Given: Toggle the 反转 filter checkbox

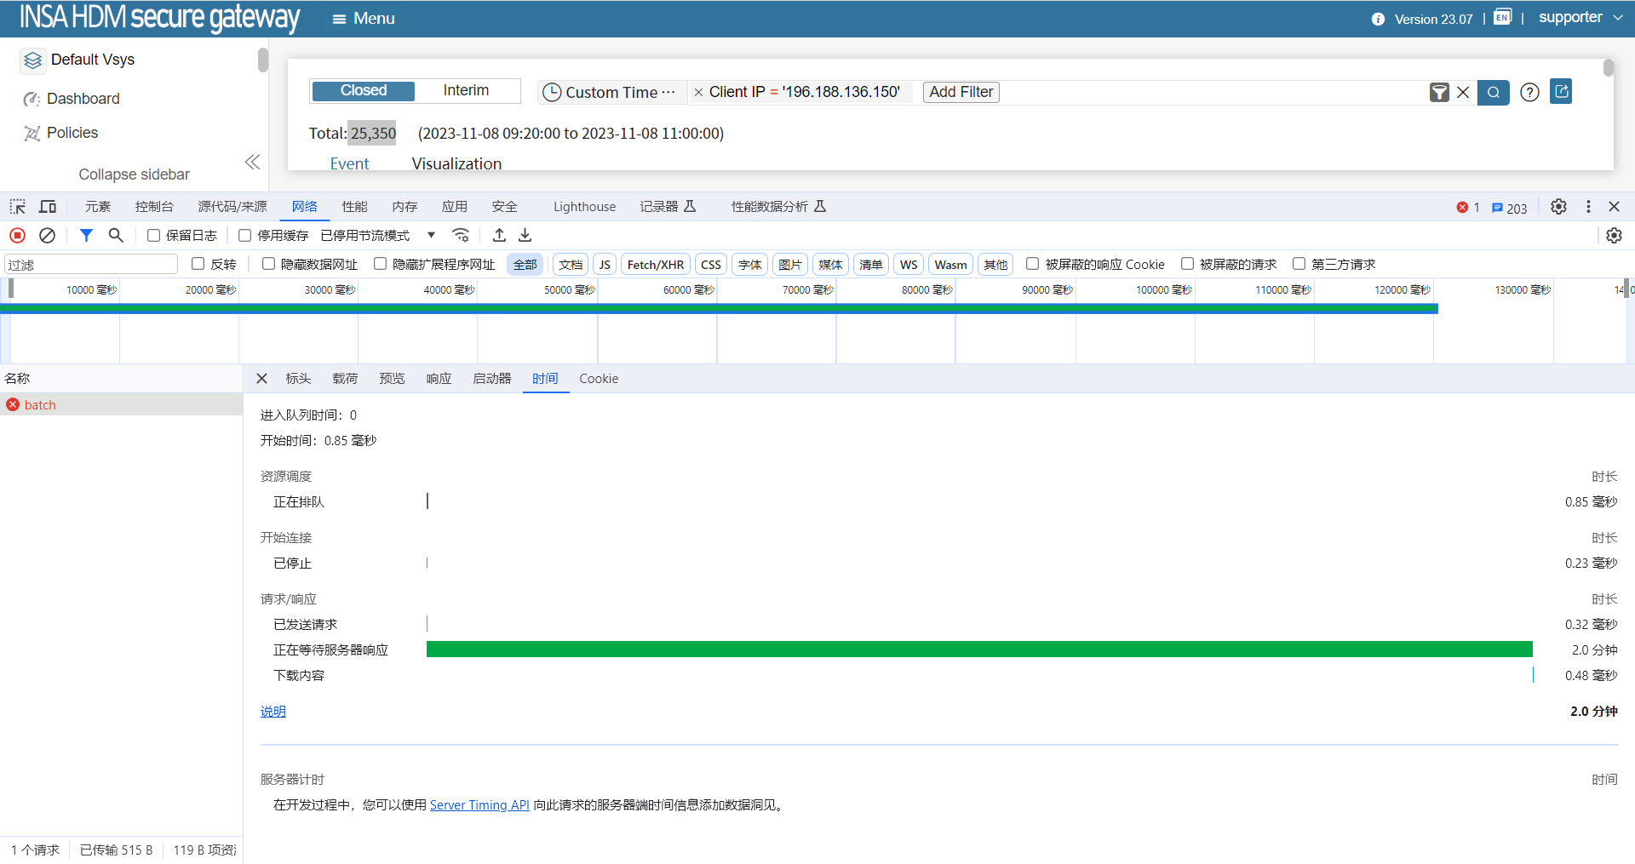Looking at the screenshot, I should click(x=198, y=264).
